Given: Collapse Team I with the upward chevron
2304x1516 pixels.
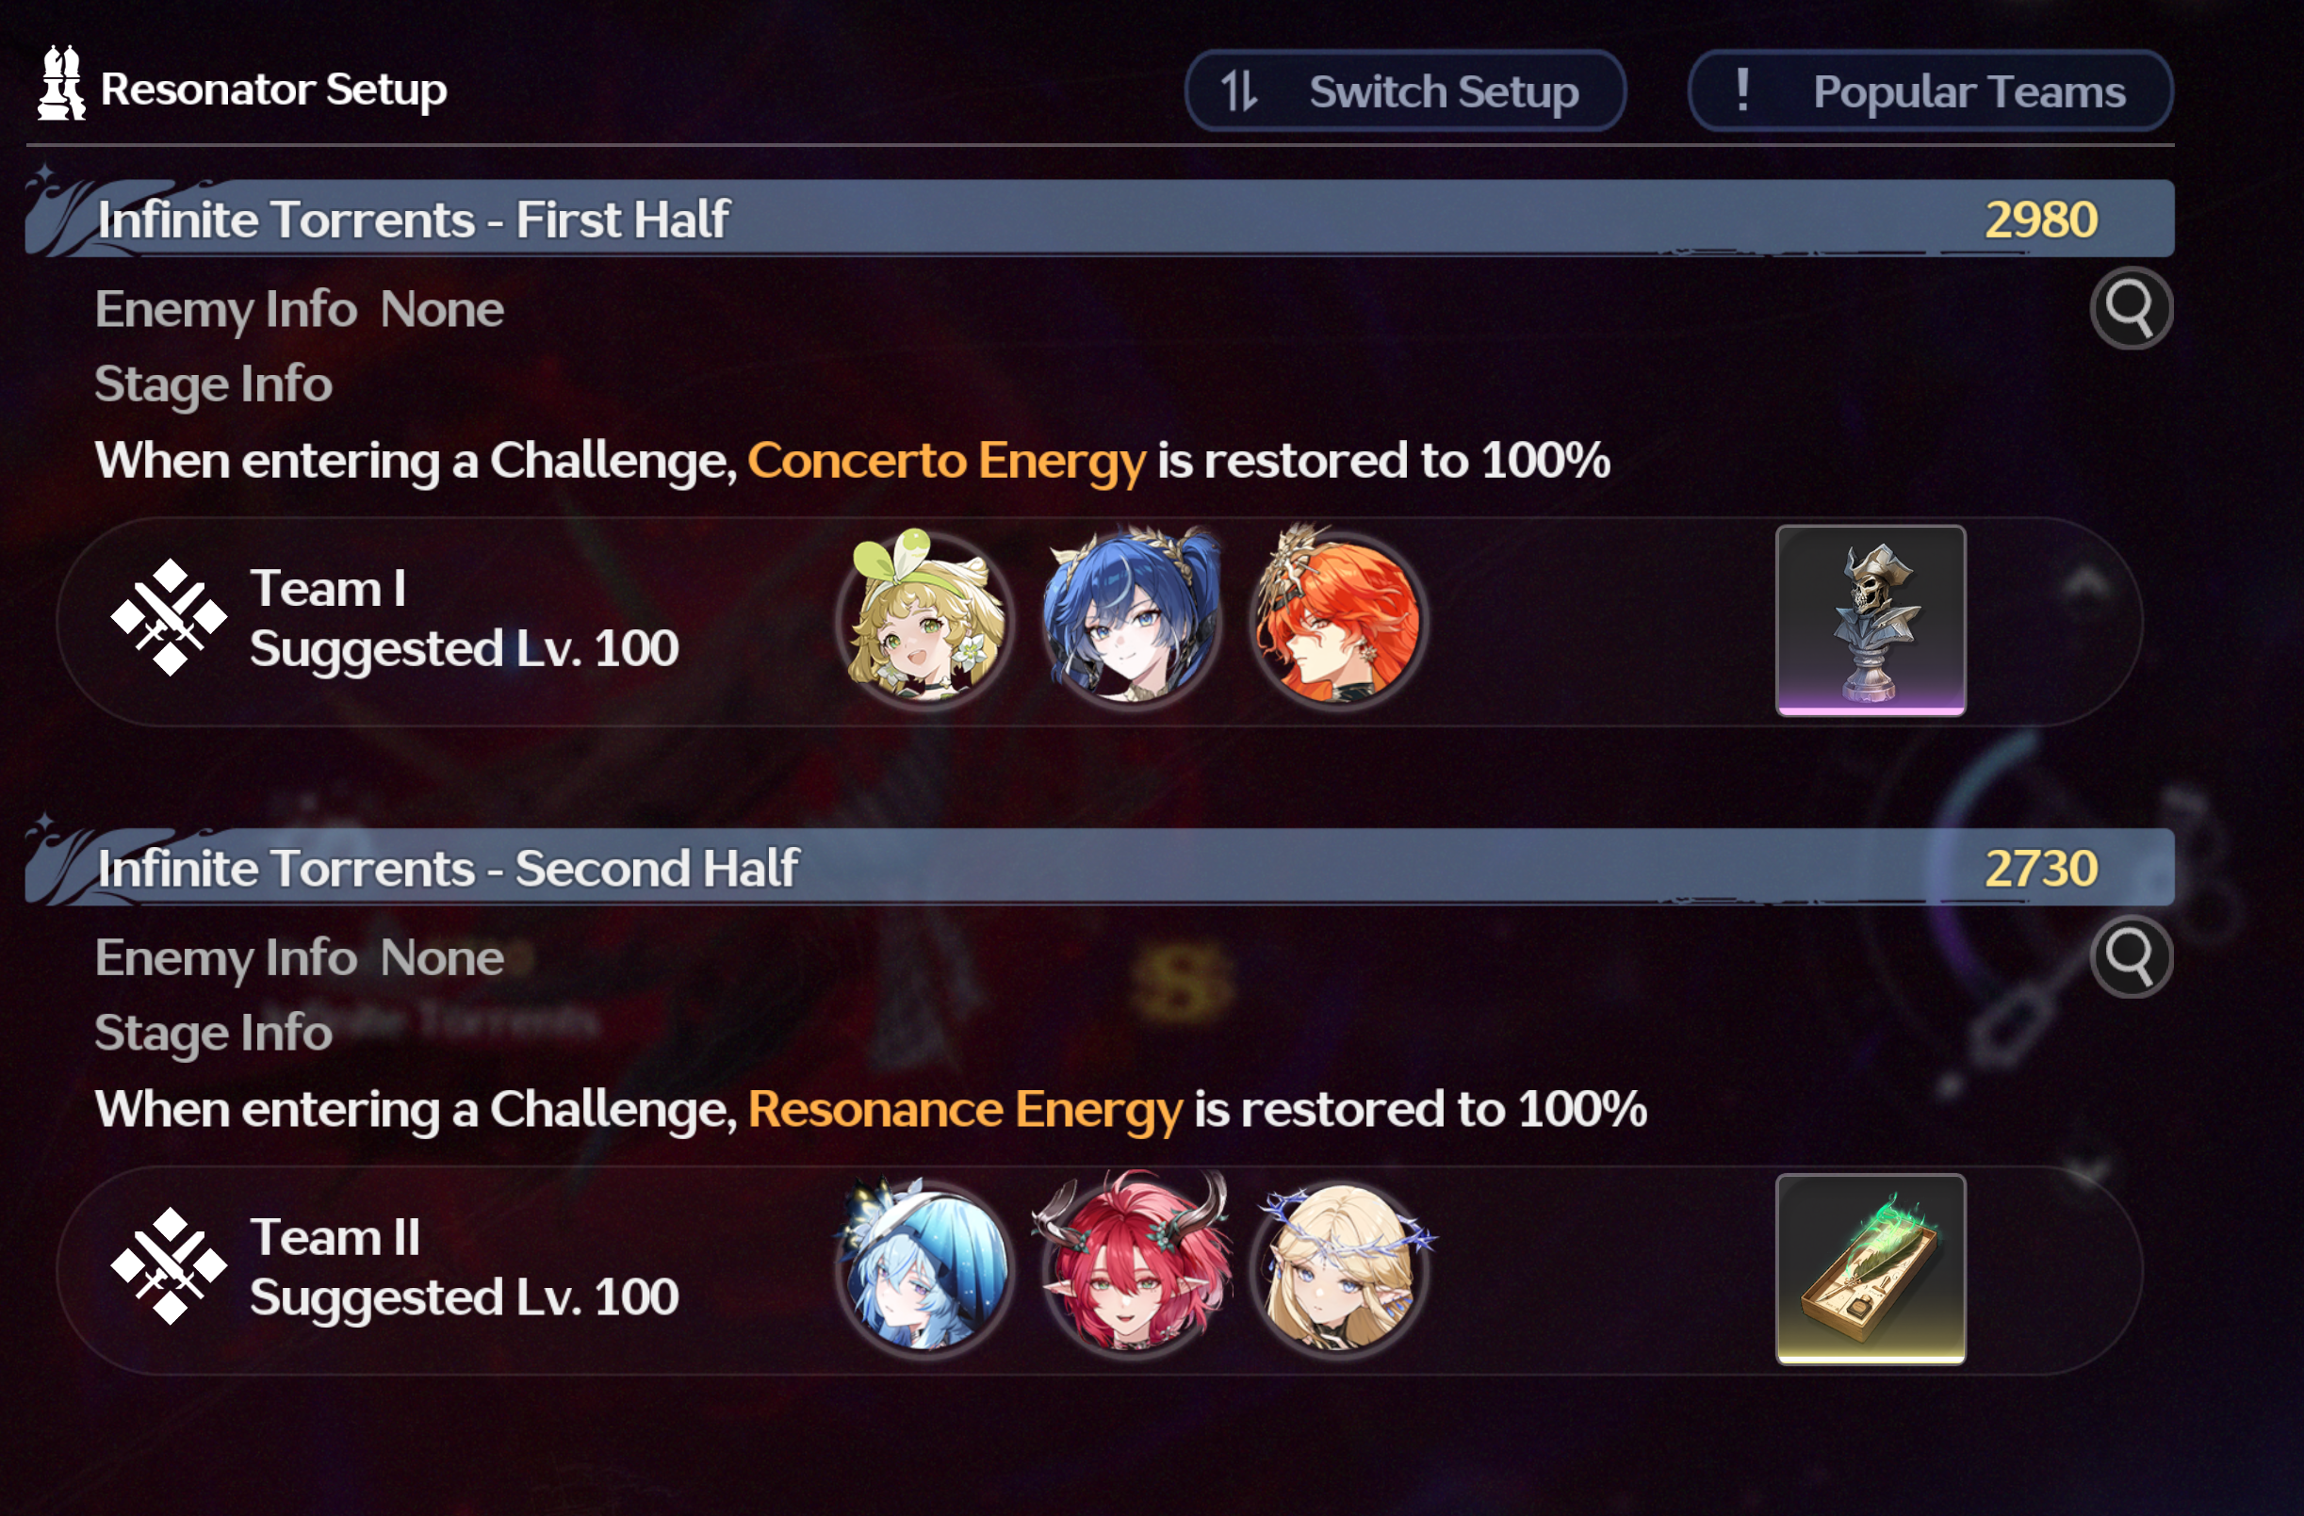Looking at the screenshot, I should (x=2085, y=584).
